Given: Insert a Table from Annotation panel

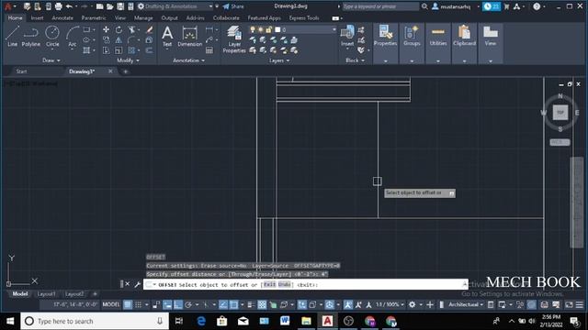Looking at the screenshot, I should pos(209,50).
